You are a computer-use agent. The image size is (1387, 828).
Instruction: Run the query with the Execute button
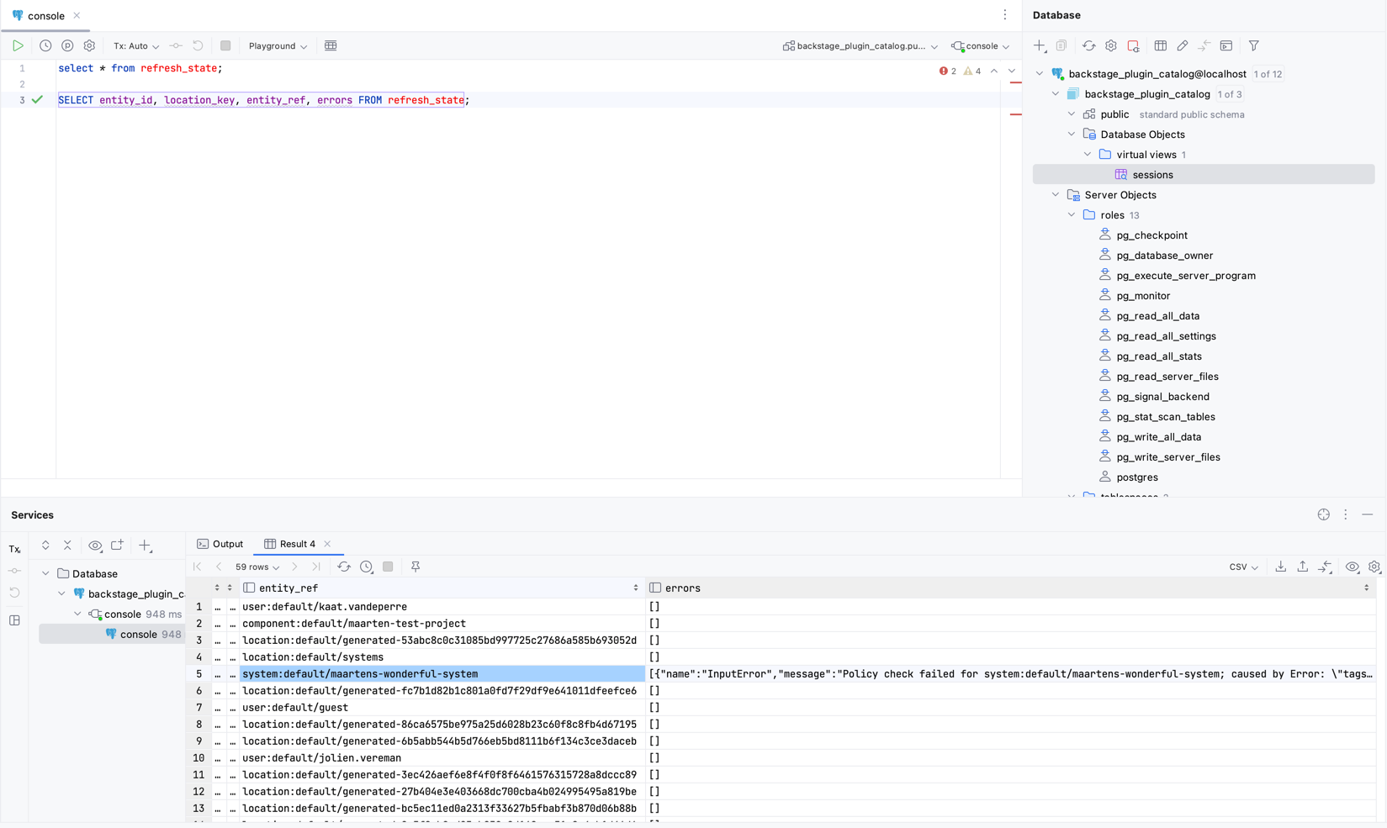coord(18,46)
